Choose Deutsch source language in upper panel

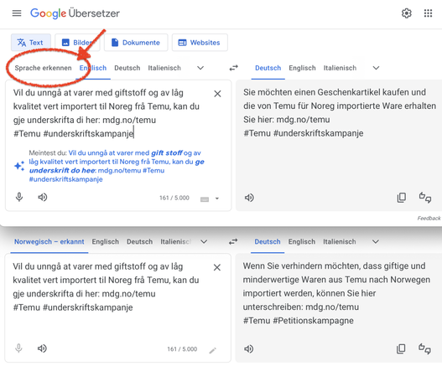[127, 68]
